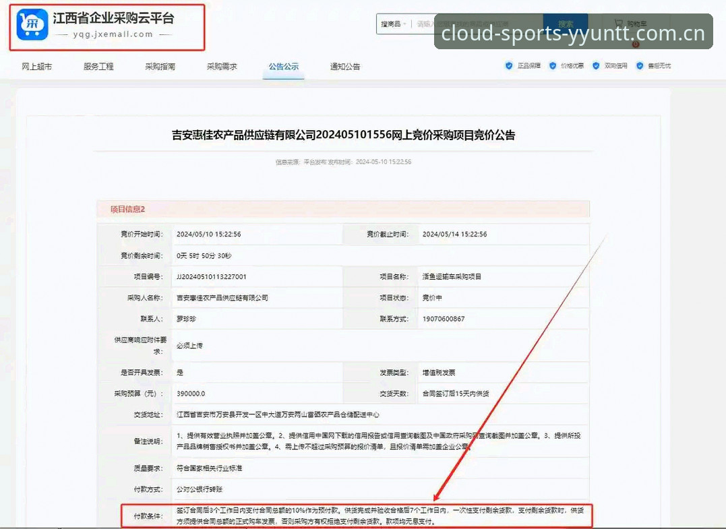Click the delivery address 江西省吉安市万安县 text
Screen dimensions: 726x529
pos(278,414)
